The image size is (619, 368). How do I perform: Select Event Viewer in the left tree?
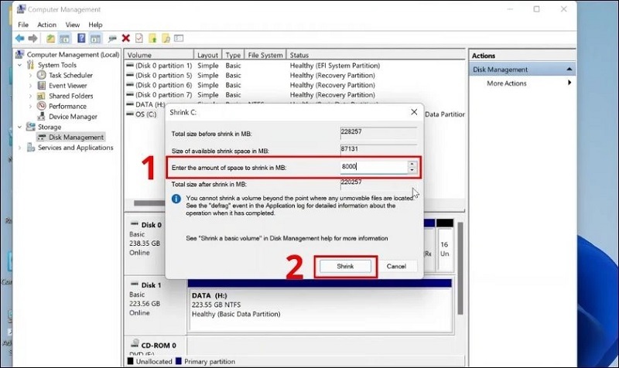[x=68, y=86]
